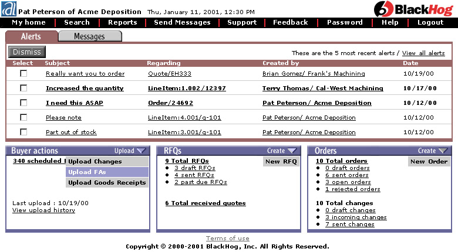
Task: Open the '3 open orders' link
Action: [348, 182]
